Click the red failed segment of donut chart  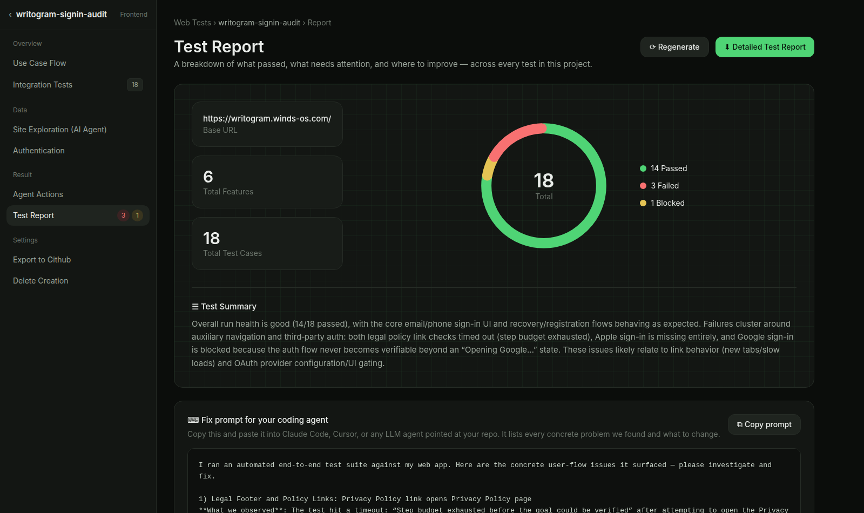coord(516,137)
